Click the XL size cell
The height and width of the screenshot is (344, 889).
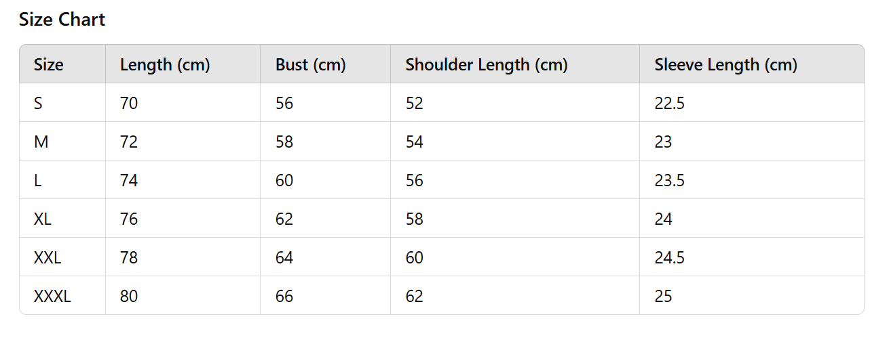(x=43, y=219)
